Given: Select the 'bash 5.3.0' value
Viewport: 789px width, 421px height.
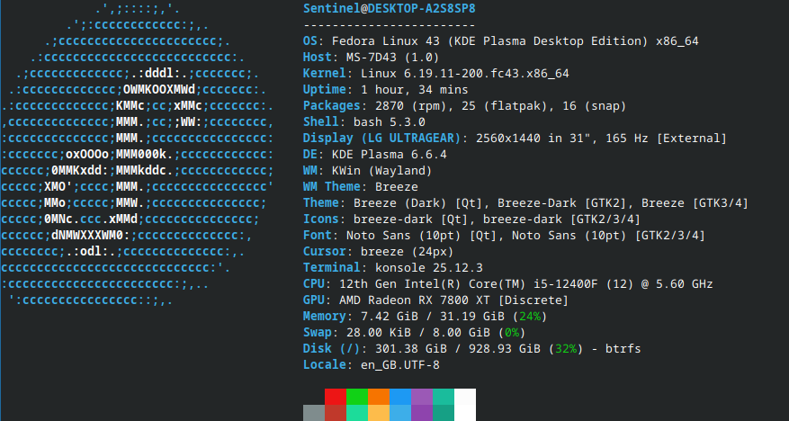Looking at the screenshot, I should click(x=390, y=121).
